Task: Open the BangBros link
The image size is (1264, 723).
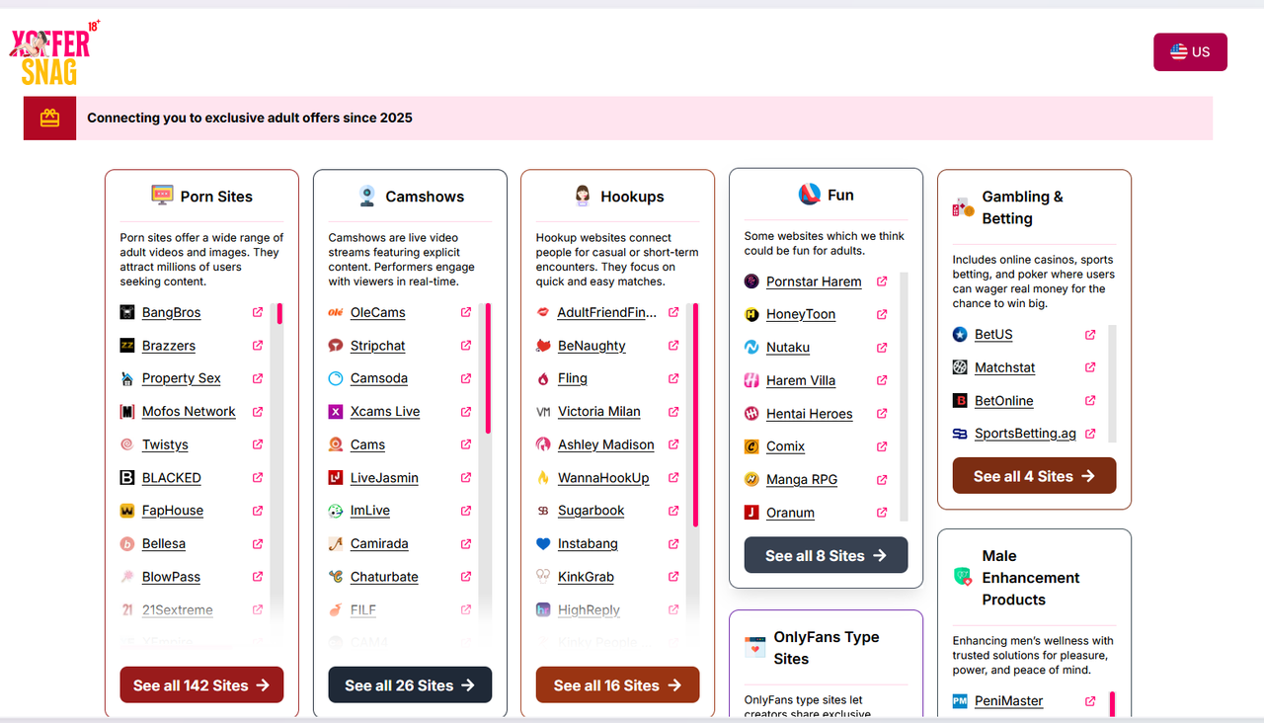Action: (x=171, y=312)
